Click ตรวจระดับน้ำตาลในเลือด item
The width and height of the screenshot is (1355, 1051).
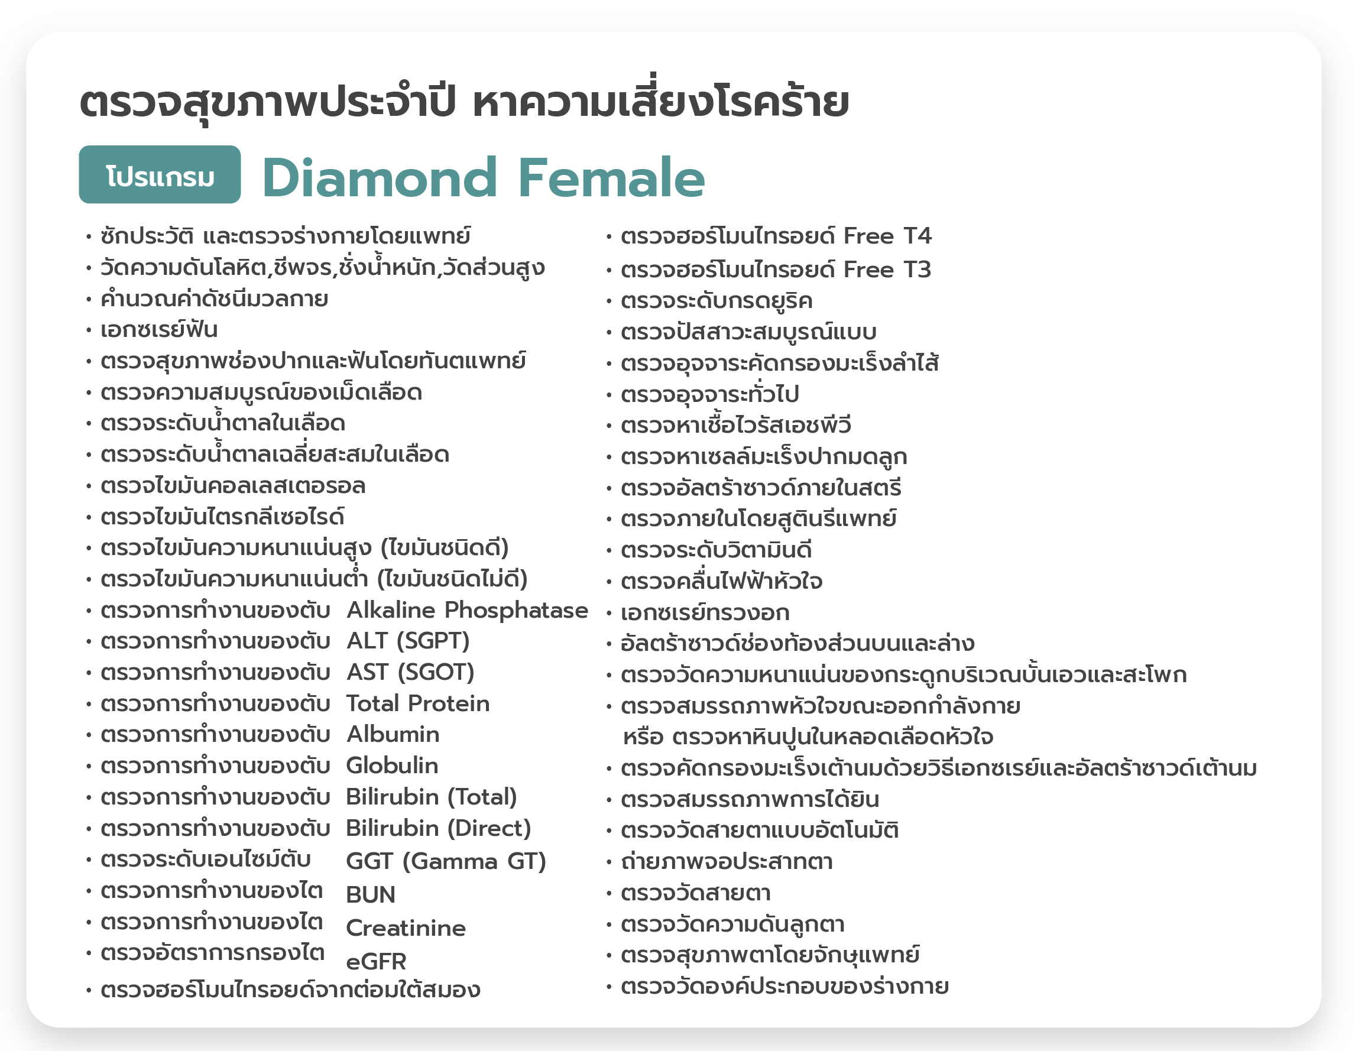[x=223, y=423]
